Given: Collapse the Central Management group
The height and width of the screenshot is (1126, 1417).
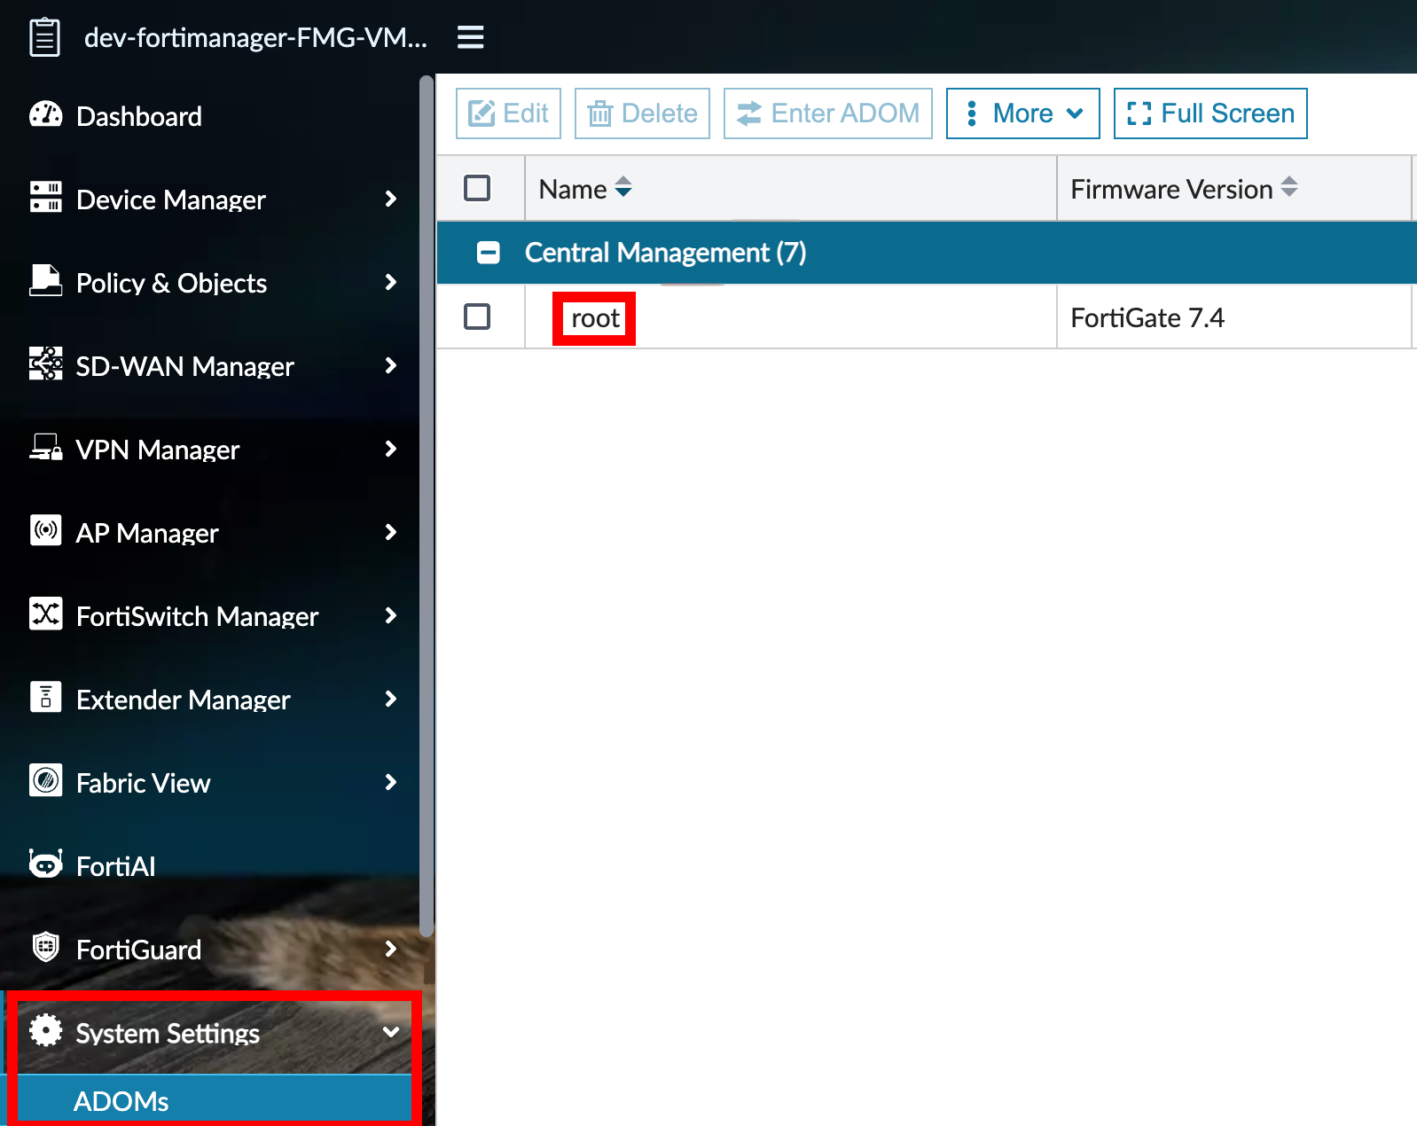Looking at the screenshot, I should point(488,253).
